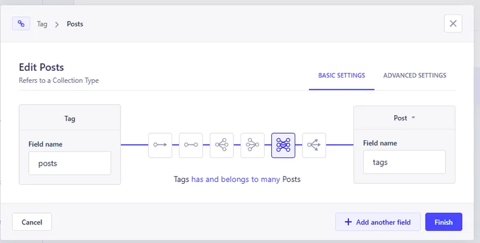Screen dimensions: 480x243
Task: Switch to the Advanced Settings tab
Action: tap(415, 76)
